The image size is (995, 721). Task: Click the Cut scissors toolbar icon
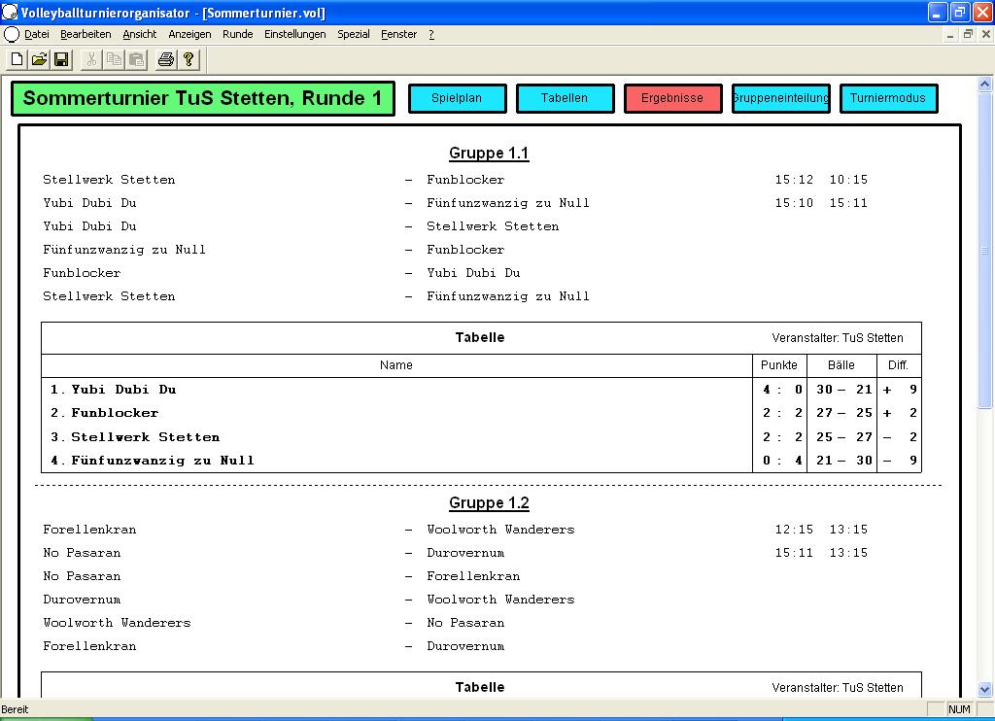click(x=91, y=59)
